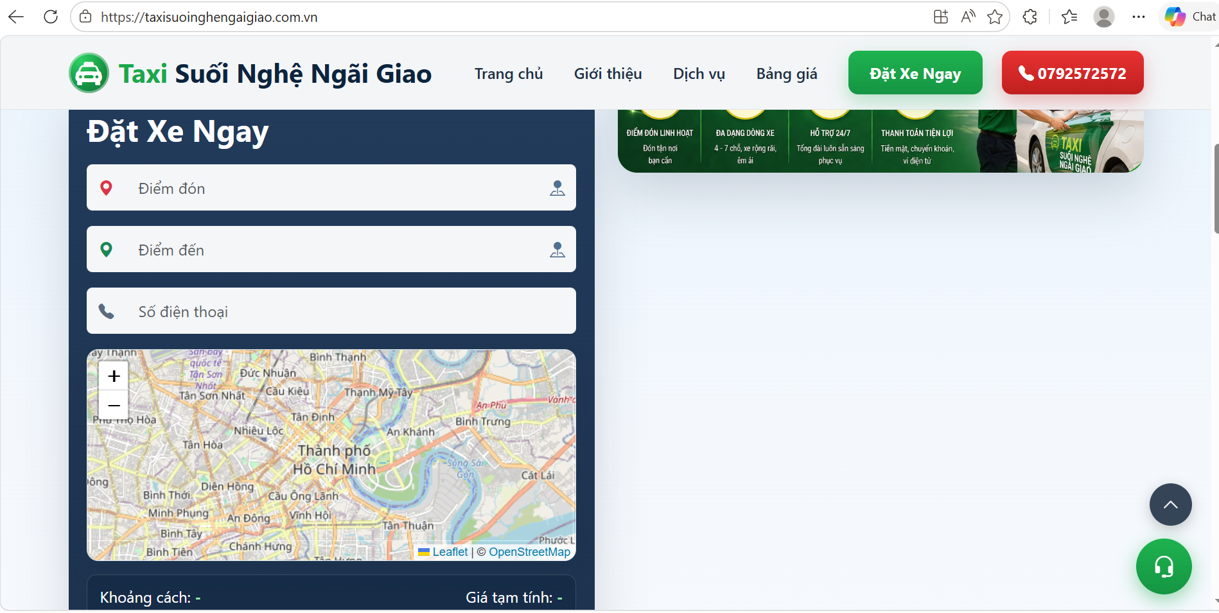The image size is (1219, 613).
Task: Click the ĐIỂM ĐÓN LINH HOẠT banner text
Action: 660,133
